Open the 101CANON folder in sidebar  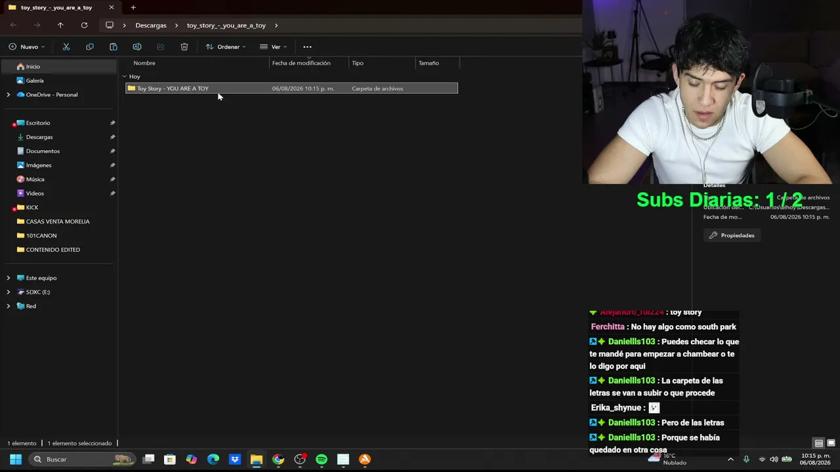(59, 235)
